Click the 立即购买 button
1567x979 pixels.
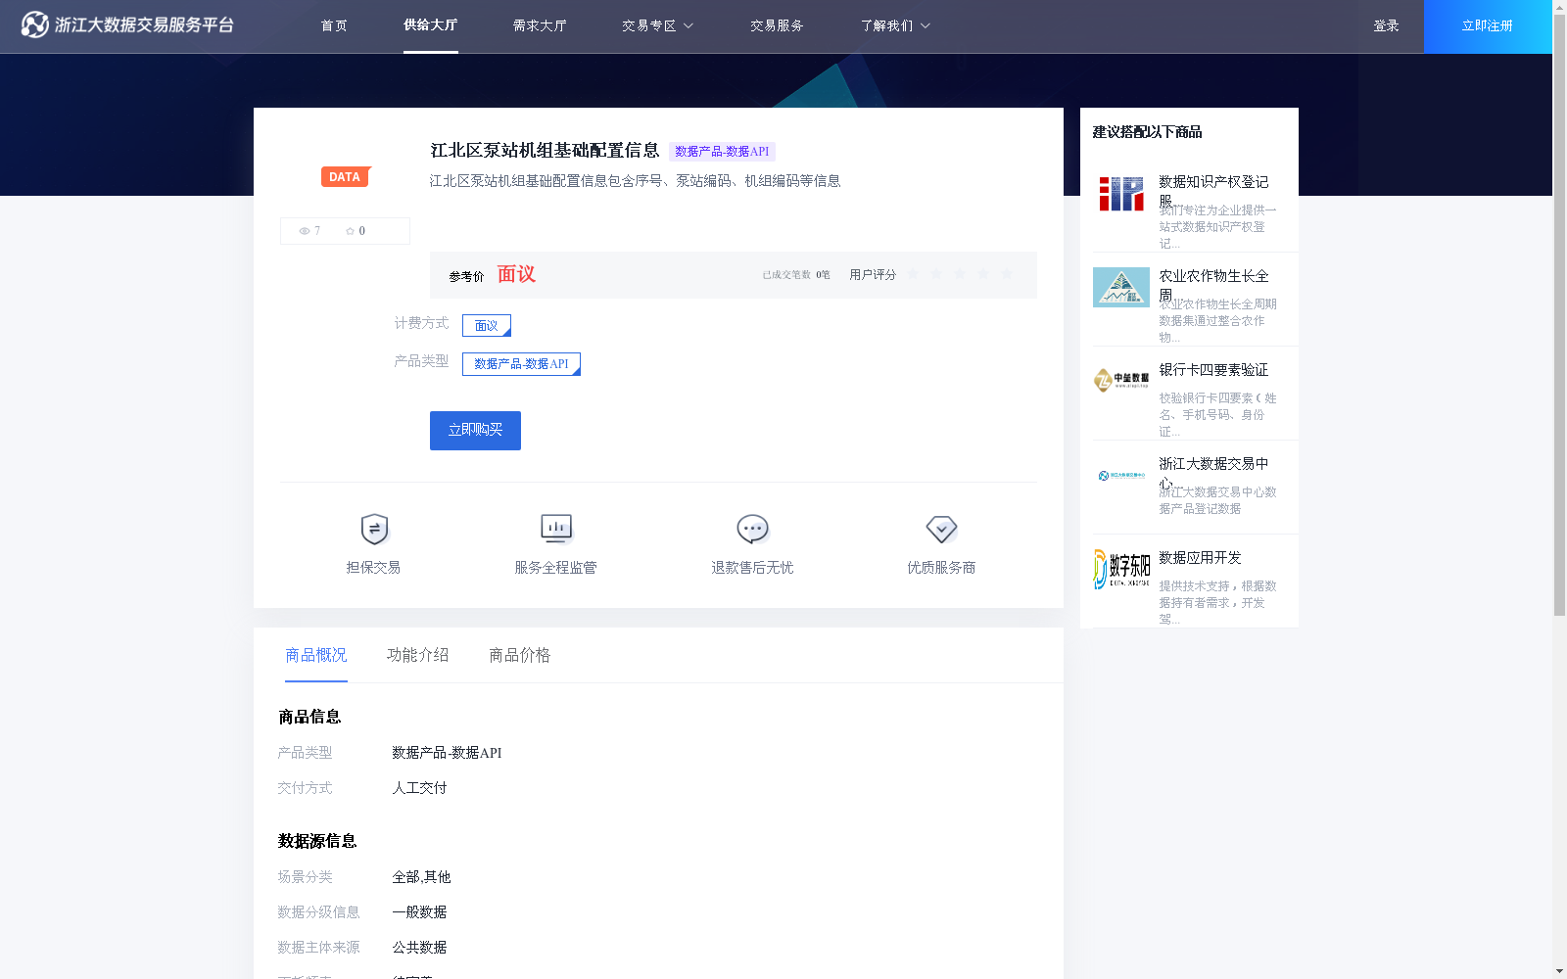(475, 431)
